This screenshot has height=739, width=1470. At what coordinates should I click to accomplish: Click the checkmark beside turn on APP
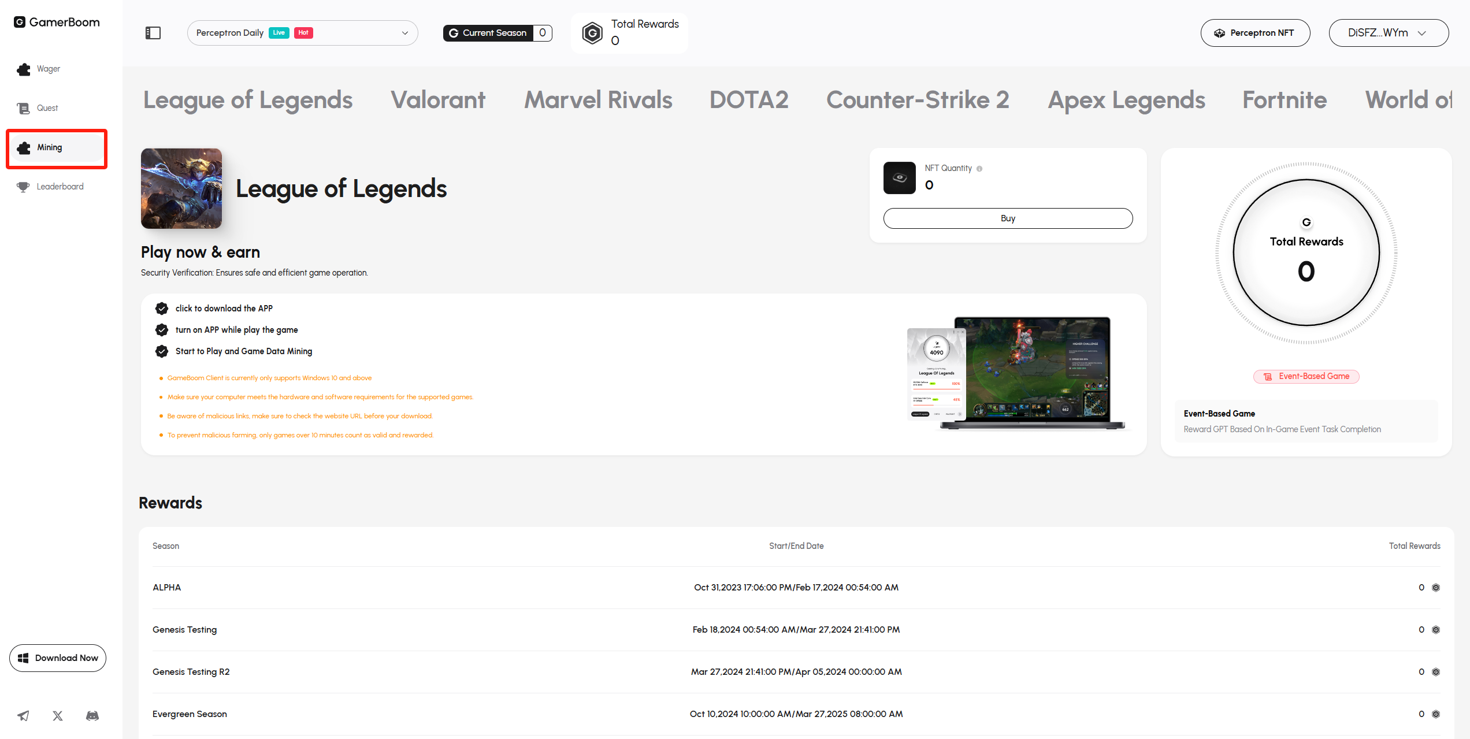[x=162, y=330]
